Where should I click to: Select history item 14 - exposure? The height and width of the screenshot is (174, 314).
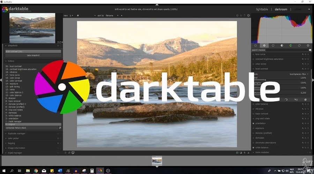[12, 84]
